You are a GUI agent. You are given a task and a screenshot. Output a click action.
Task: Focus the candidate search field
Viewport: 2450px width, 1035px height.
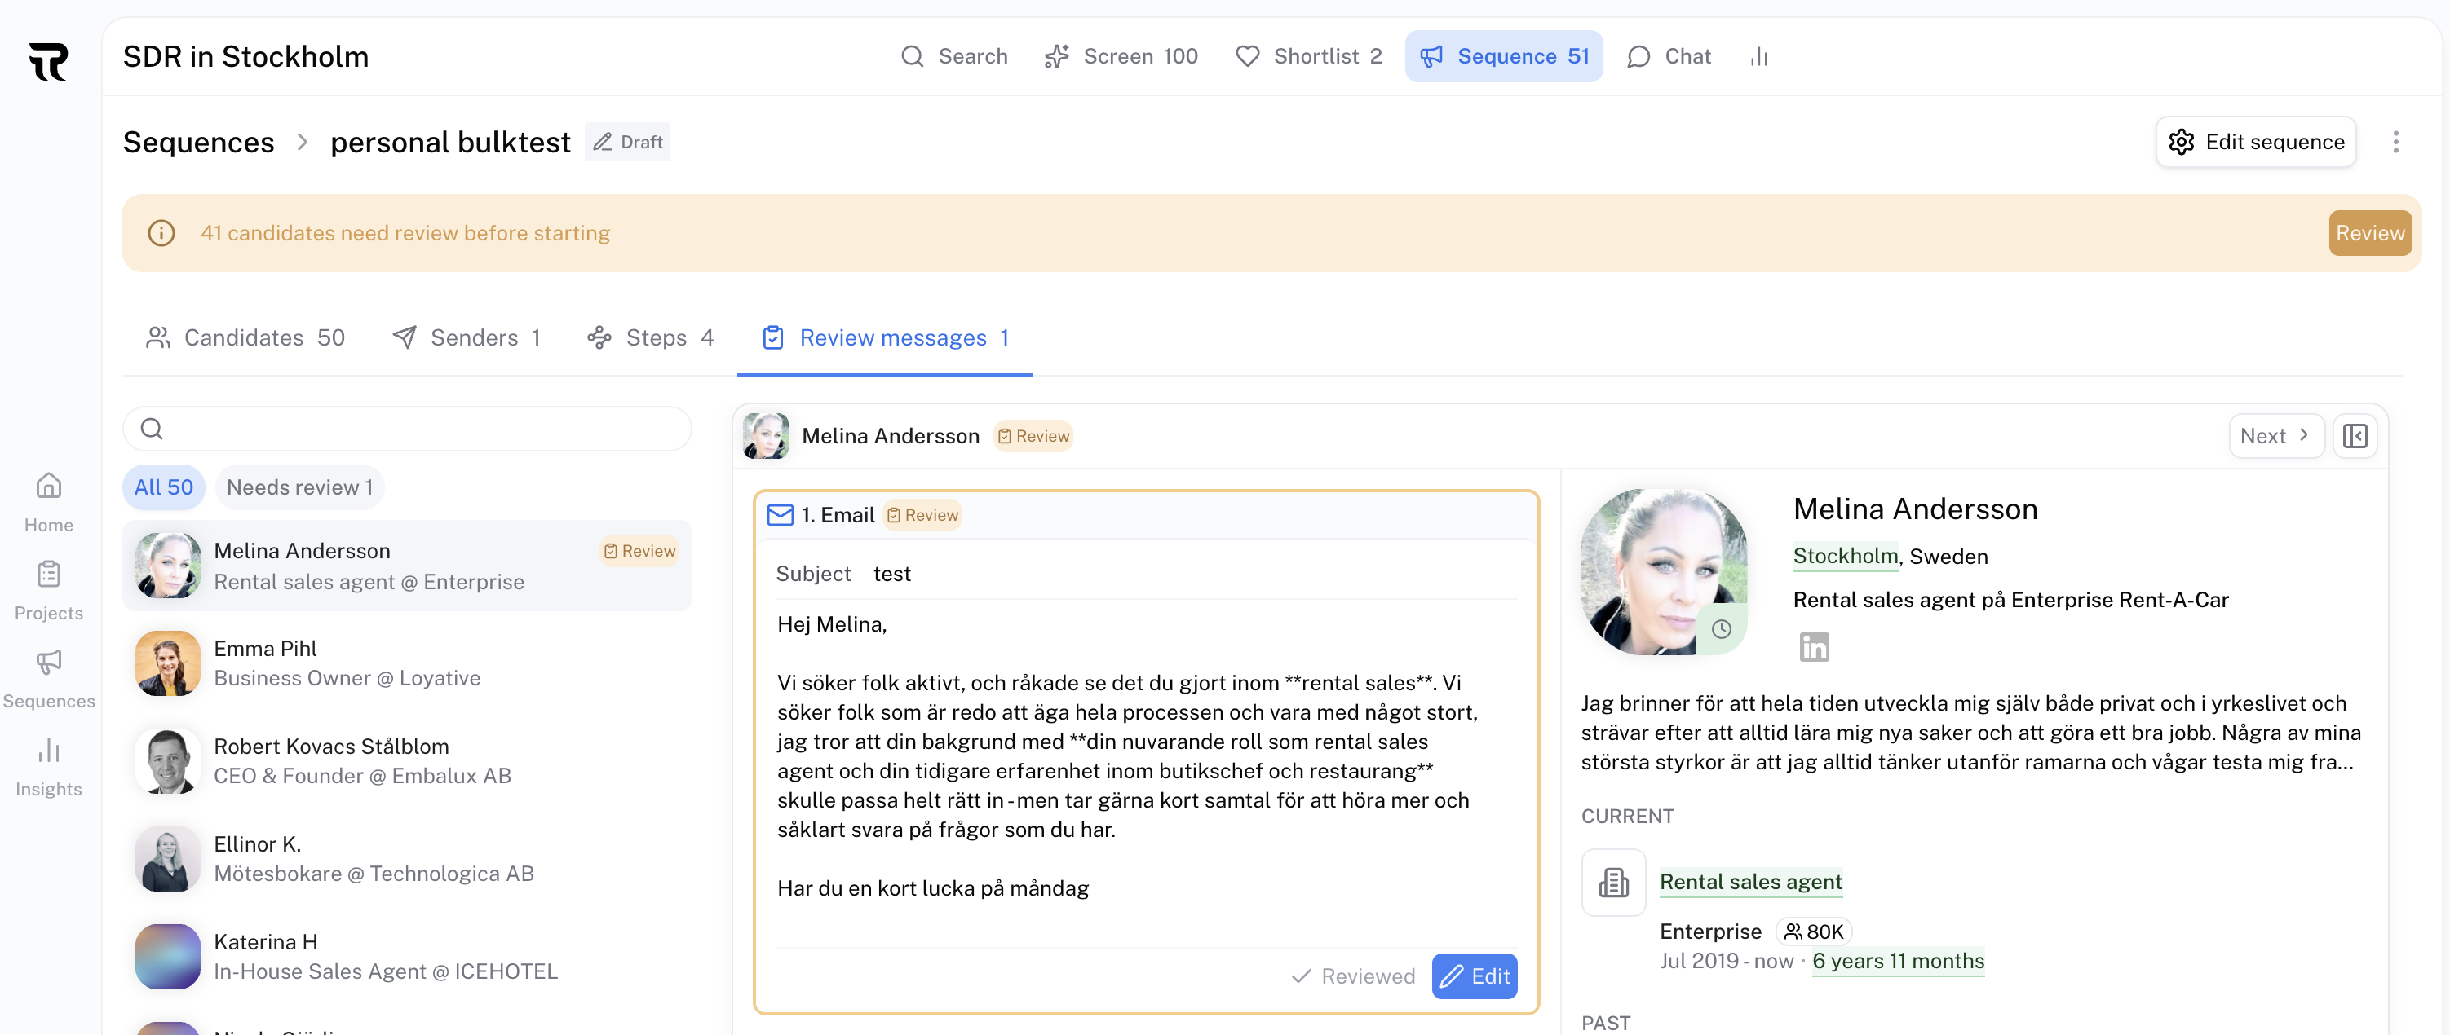(x=407, y=429)
